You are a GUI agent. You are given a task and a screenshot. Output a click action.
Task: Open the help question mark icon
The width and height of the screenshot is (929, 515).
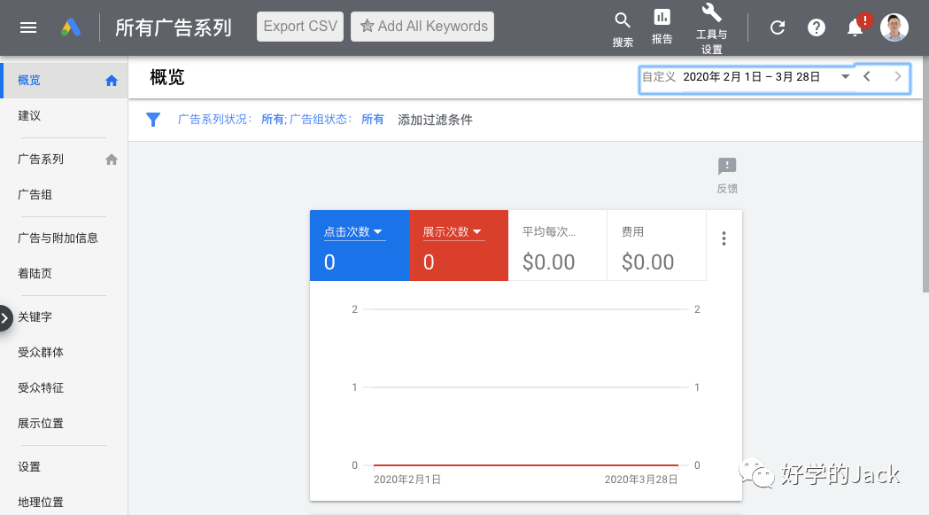click(x=816, y=27)
